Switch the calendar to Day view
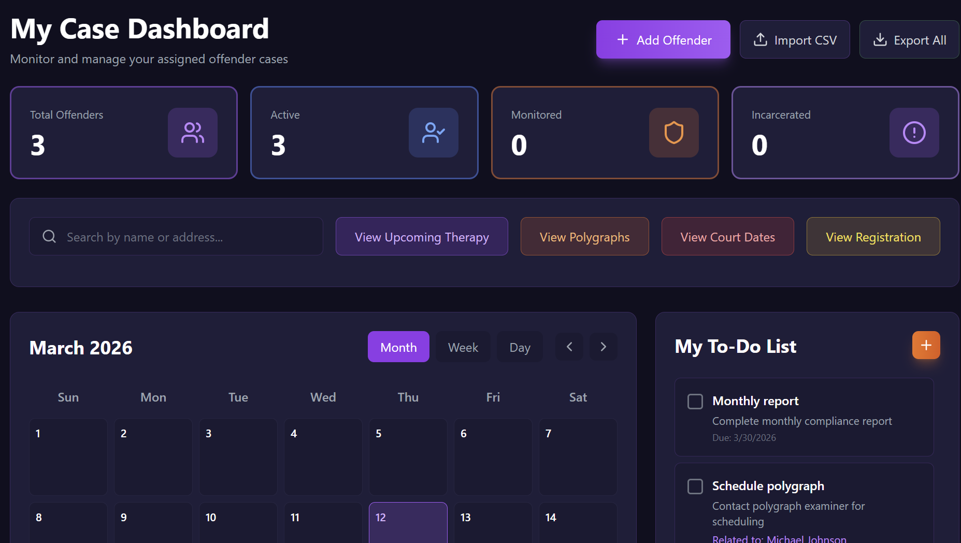Viewport: 961px width, 543px height. tap(520, 347)
